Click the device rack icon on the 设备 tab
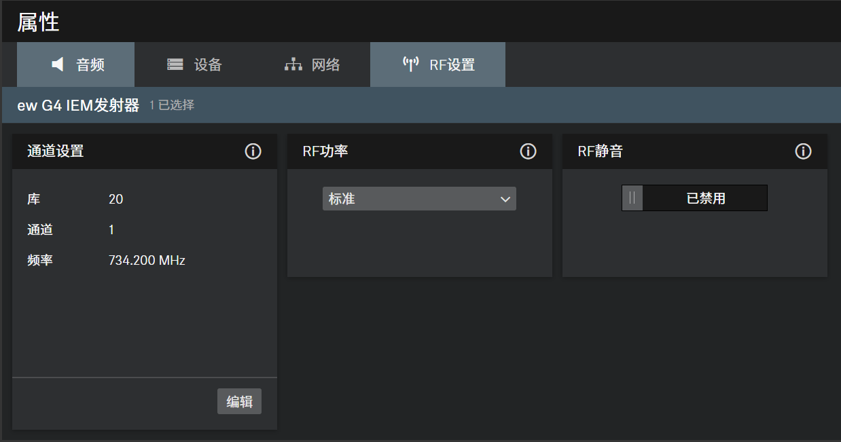The width and height of the screenshot is (841, 442). pyautogui.click(x=175, y=65)
